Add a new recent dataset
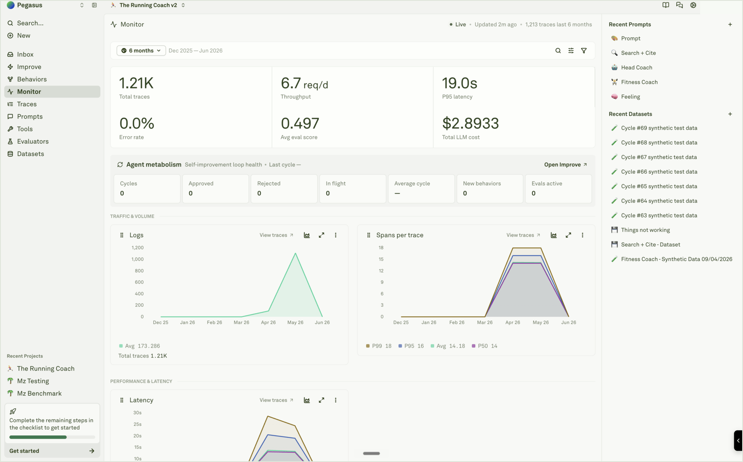The height and width of the screenshot is (462, 743). pos(730,114)
